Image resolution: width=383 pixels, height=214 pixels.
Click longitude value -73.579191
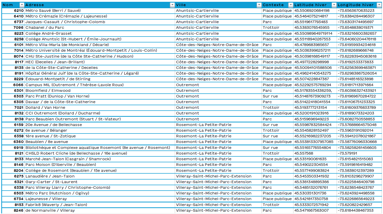[359, 153]
